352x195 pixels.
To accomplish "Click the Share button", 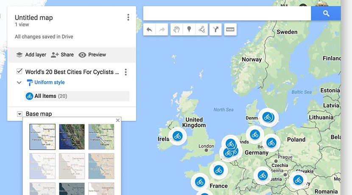I will 62,55.
